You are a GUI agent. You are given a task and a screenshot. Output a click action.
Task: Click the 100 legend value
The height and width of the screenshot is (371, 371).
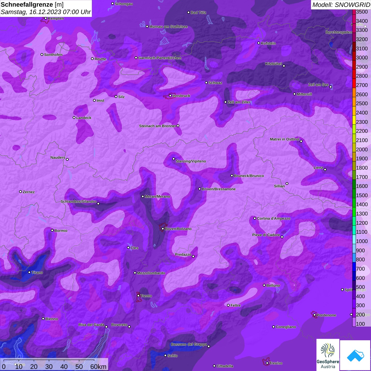(360, 324)
